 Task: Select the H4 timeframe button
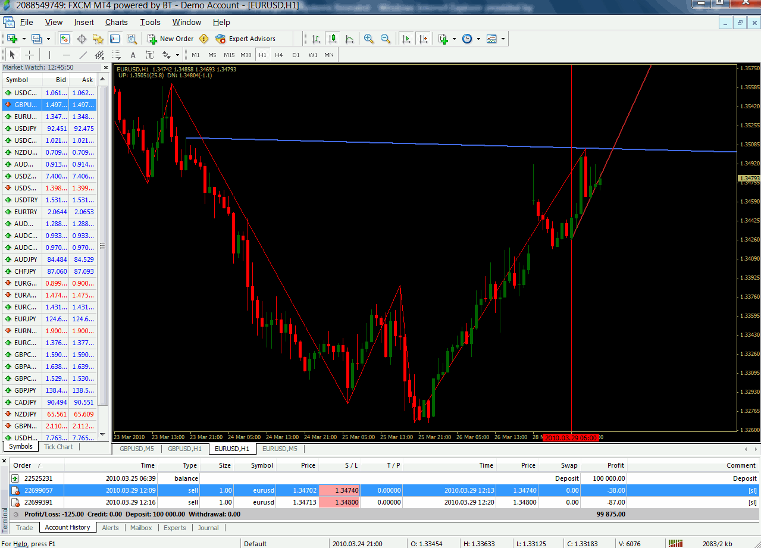pyautogui.click(x=279, y=55)
